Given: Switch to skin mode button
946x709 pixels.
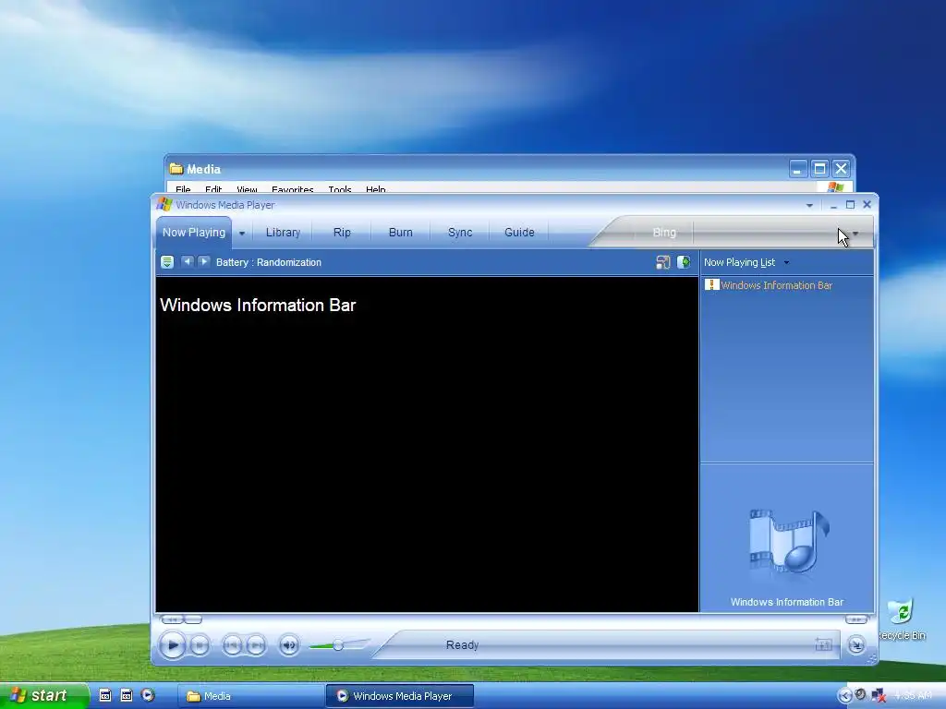Looking at the screenshot, I should coord(856,645).
